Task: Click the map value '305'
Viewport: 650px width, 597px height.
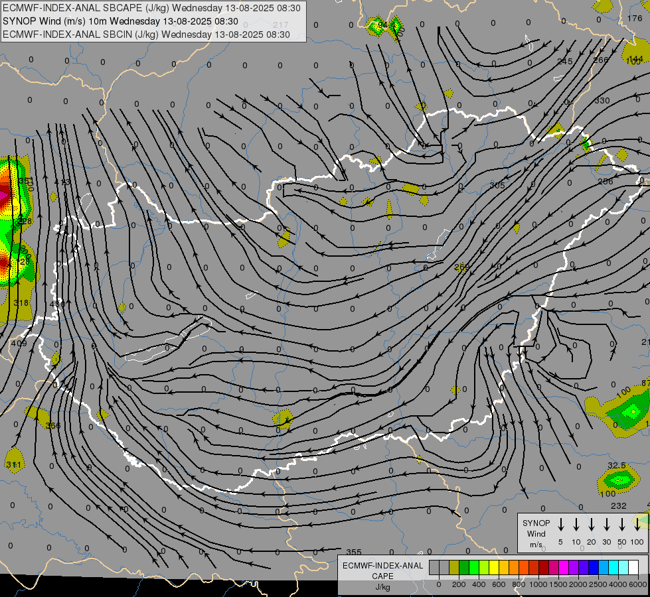Action: pyautogui.click(x=497, y=185)
